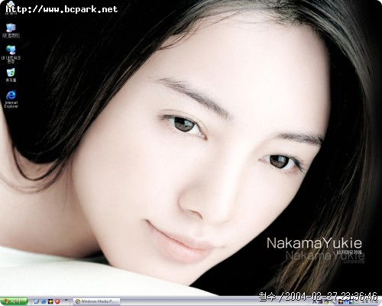Open My Network Places desktop icon
The width and height of the screenshot is (382, 306).
point(11,54)
